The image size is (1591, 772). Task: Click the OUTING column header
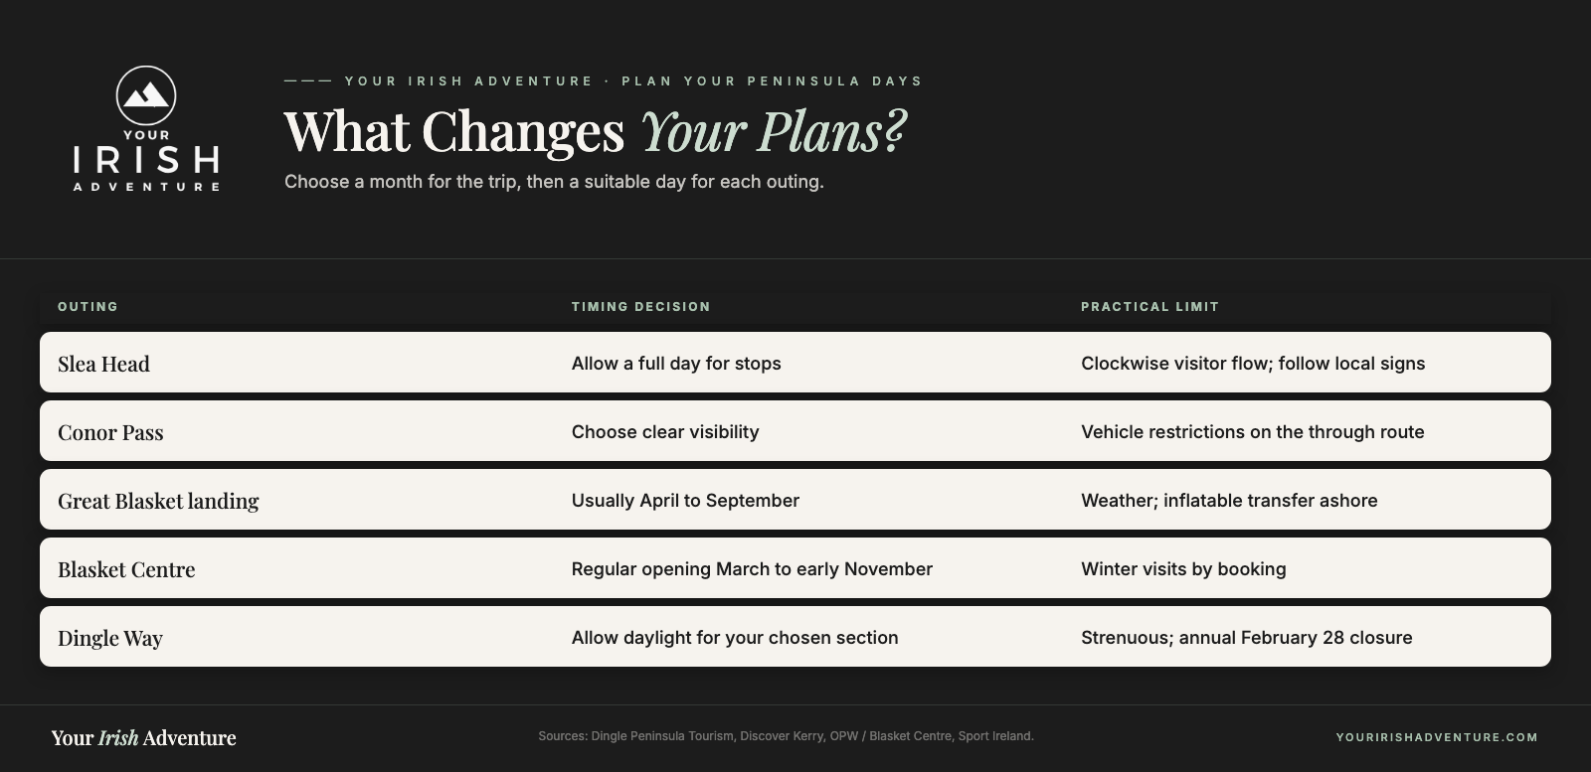tap(88, 307)
